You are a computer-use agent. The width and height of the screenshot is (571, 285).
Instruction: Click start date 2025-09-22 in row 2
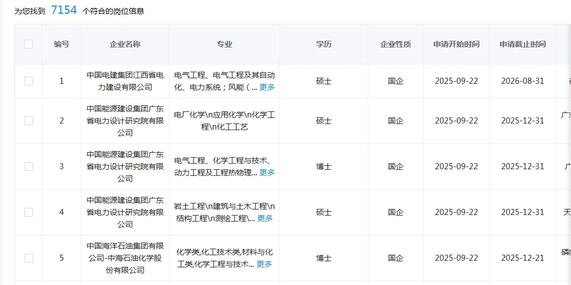coord(456,121)
